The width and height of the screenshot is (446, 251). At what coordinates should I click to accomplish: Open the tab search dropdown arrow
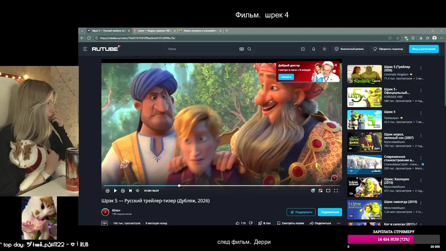(x=82, y=31)
